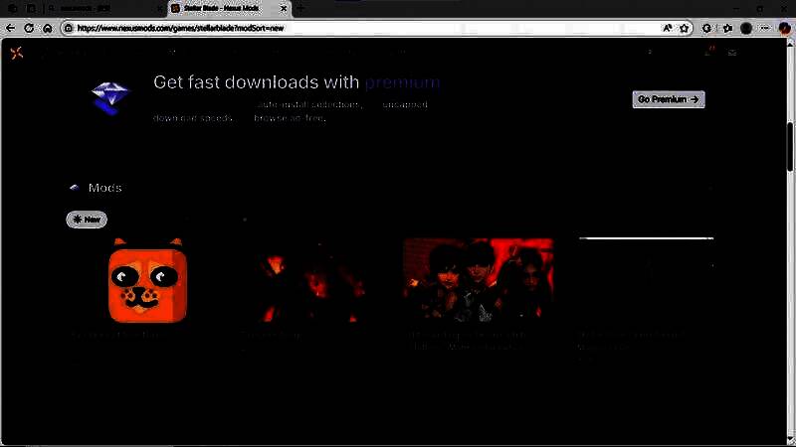Viewport: 796px width, 447px height.
Task: Click the Nexus Mods logo icon
Action: (x=16, y=53)
